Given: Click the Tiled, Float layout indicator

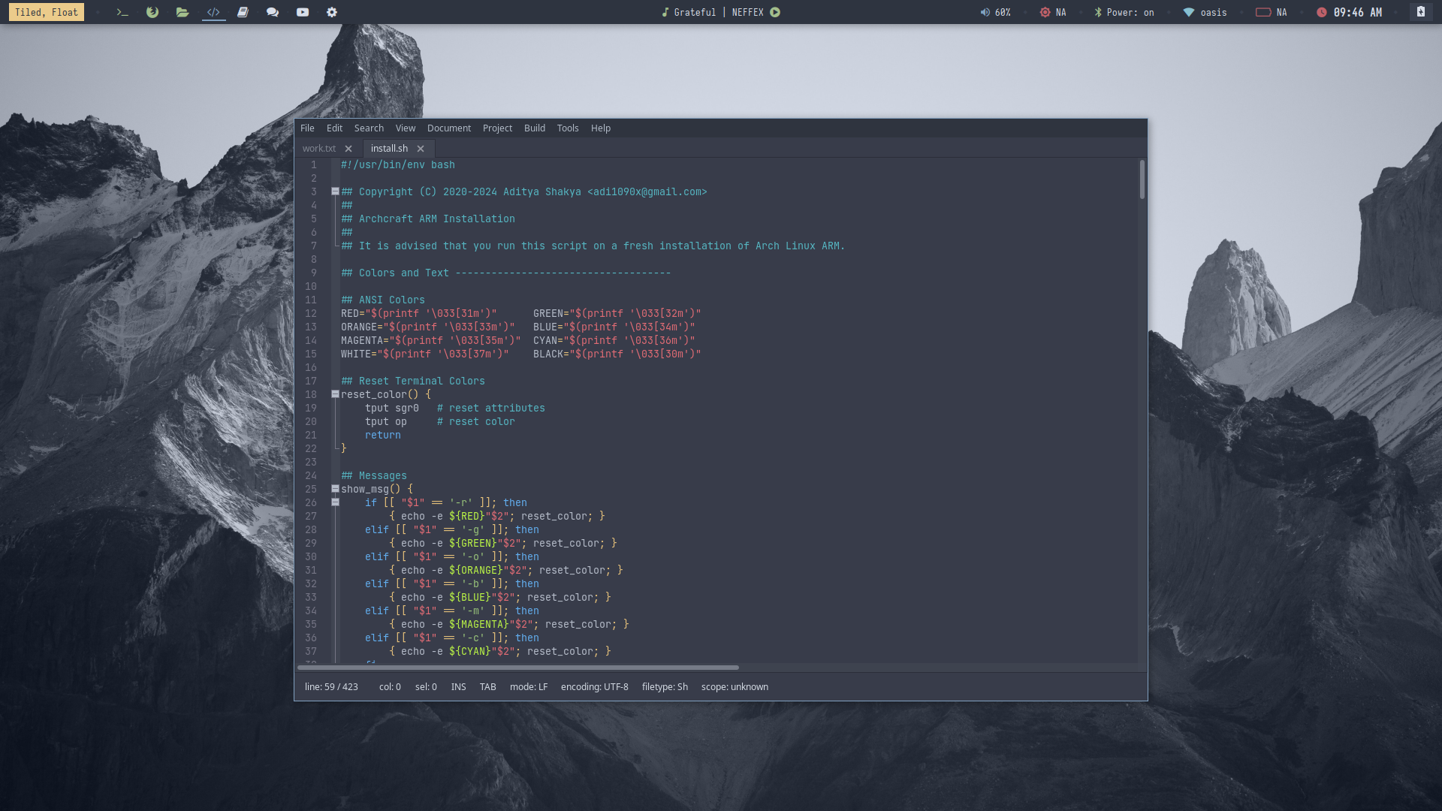Looking at the screenshot, I should (47, 12).
